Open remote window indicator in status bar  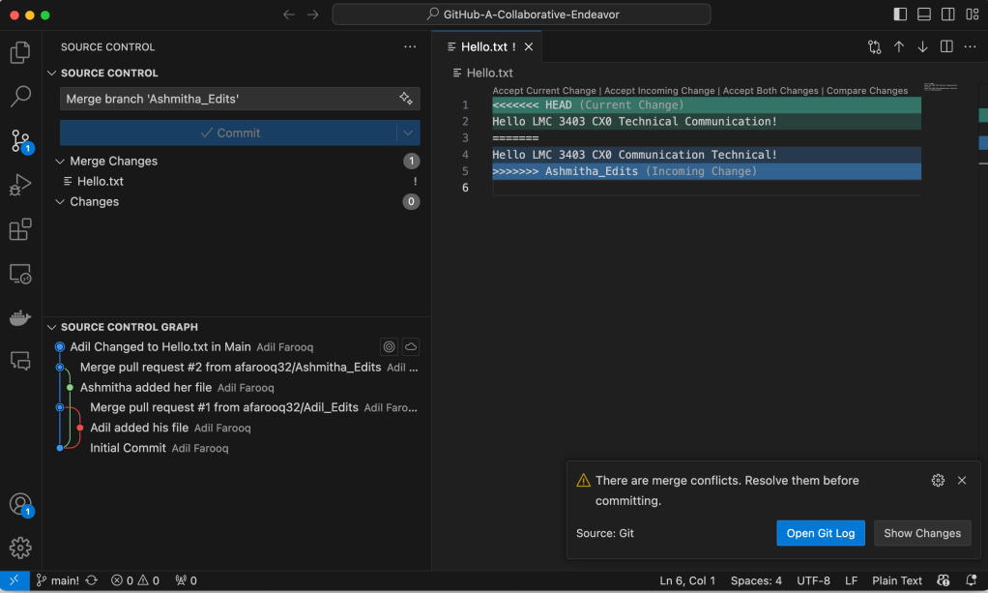(x=15, y=580)
